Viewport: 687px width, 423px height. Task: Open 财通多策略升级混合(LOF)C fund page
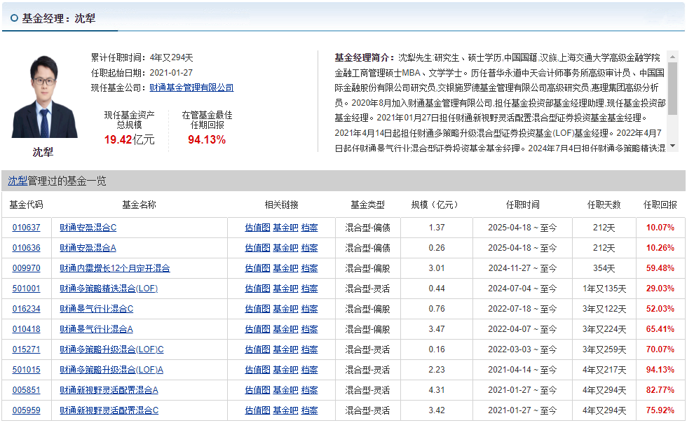(x=111, y=349)
